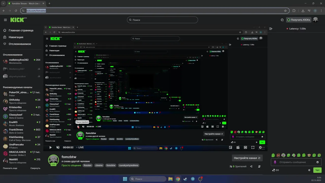
Task: Click the Russian tag
Action: tap(88, 165)
